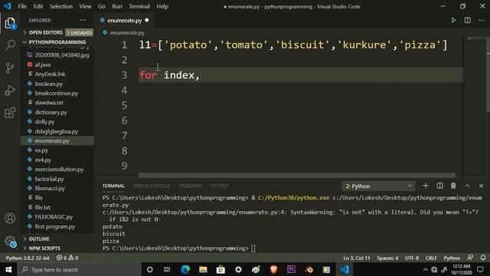Expand the NPM Scripts section
This screenshot has width=490, height=276.
pyautogui.click(x=58, y=248)
